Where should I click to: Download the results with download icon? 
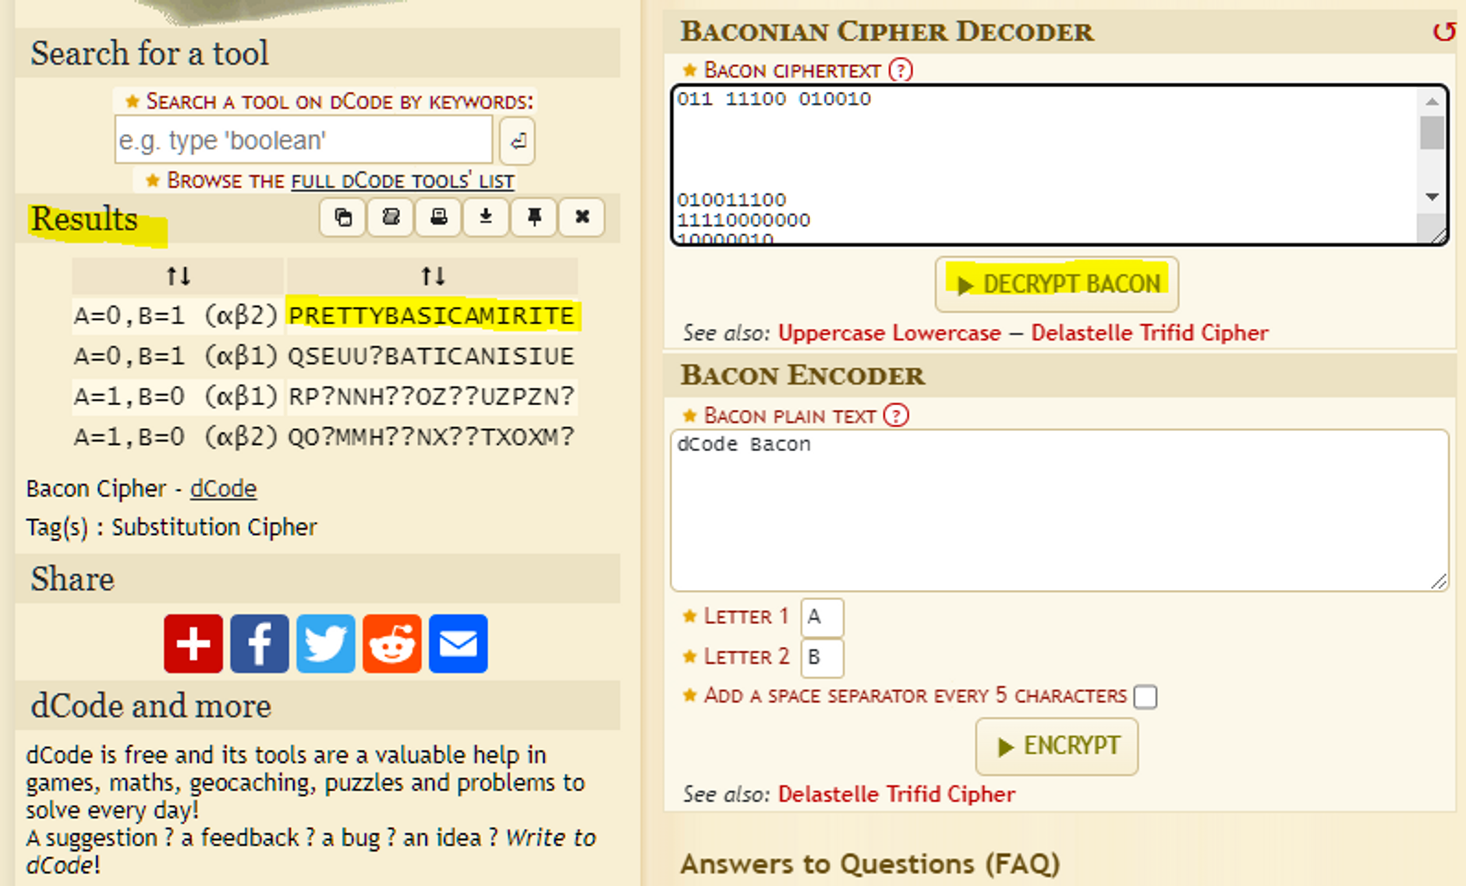coord(486,217)
